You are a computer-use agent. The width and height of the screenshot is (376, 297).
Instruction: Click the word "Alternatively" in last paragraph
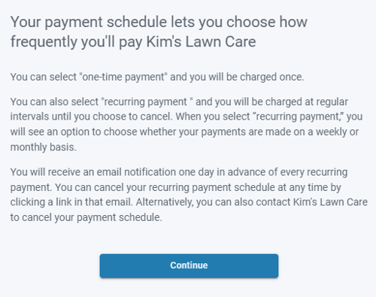pos(165,202)
